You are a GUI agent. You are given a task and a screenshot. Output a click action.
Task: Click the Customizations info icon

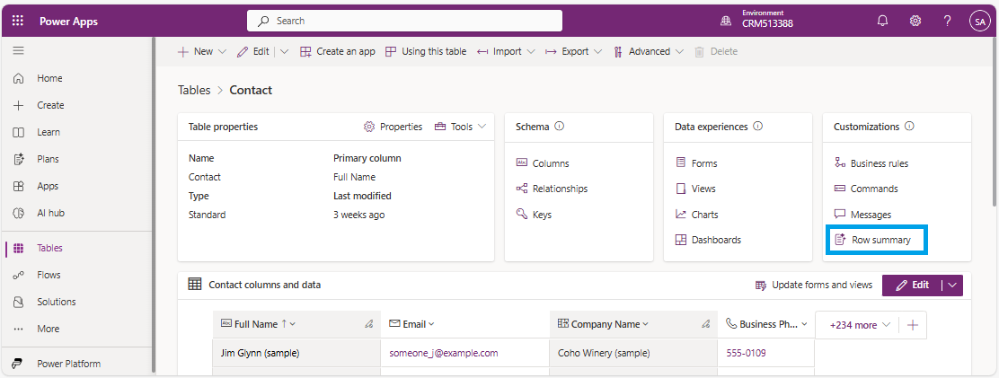(x=909, y=127)
